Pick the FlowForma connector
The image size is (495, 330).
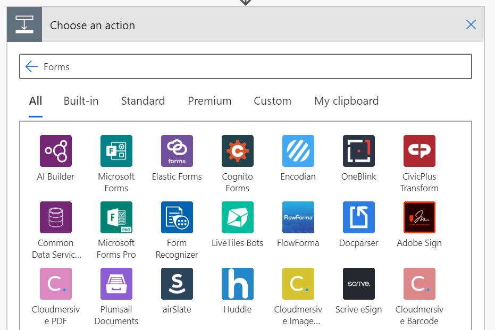[x=298, y=217]
